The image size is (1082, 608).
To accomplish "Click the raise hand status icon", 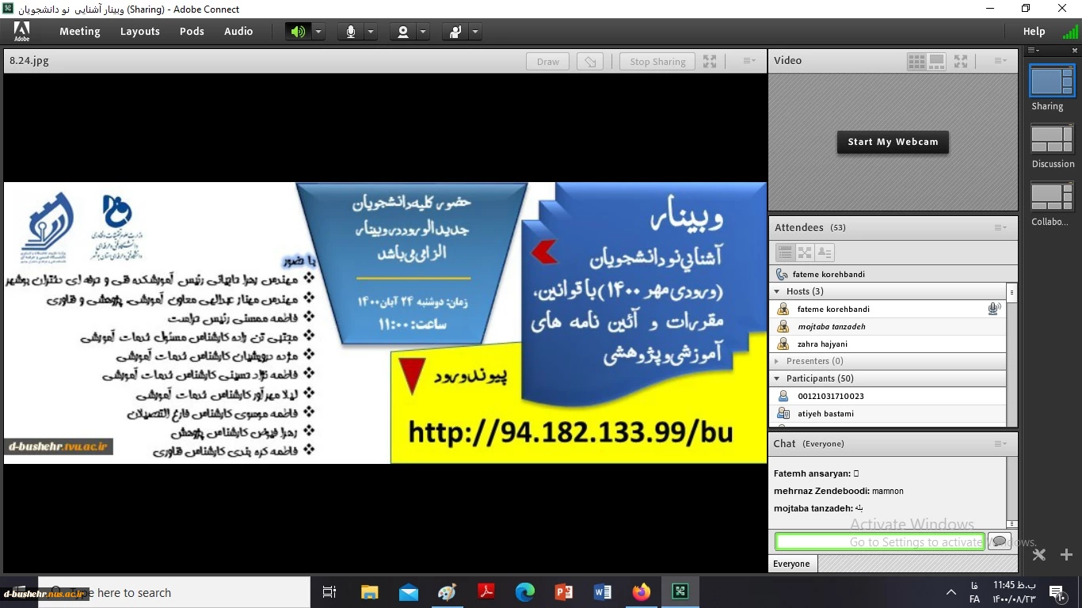I will point(455,32).
